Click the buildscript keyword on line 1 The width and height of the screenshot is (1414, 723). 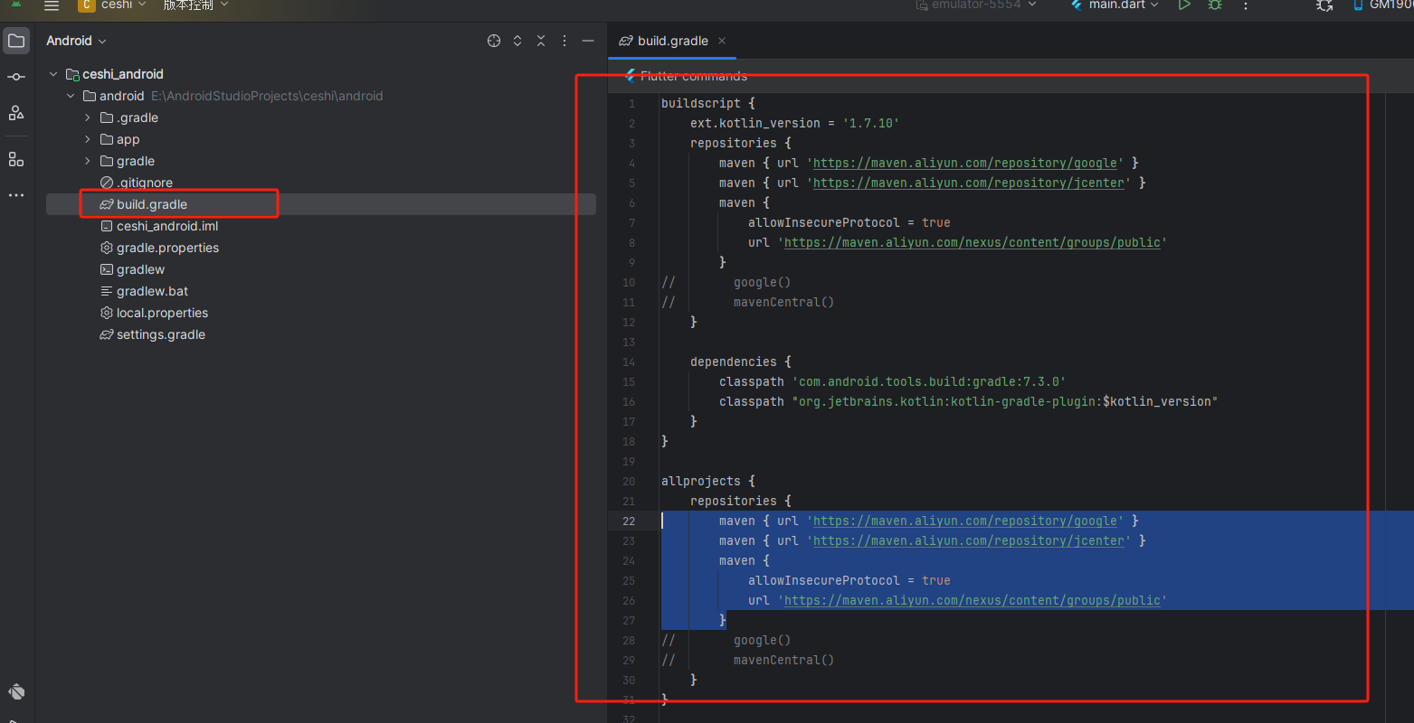701,103
